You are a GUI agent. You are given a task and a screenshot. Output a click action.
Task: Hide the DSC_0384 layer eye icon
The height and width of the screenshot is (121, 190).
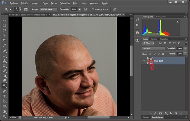[144, 61]
